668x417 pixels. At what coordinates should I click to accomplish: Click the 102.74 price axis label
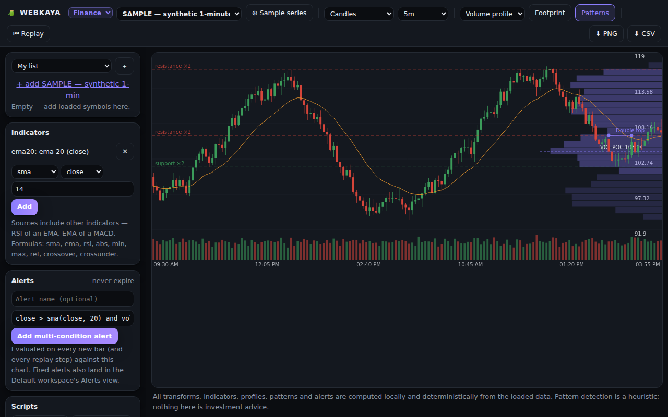click(643, 163)
